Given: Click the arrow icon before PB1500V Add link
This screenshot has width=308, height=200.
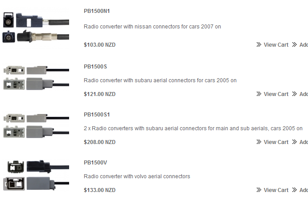Looking at the screenshot, I should [294, 190].
